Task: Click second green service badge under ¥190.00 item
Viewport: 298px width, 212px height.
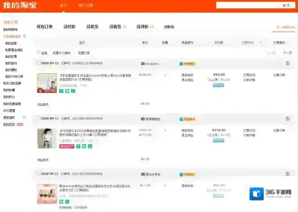Action: coord(67,91)
